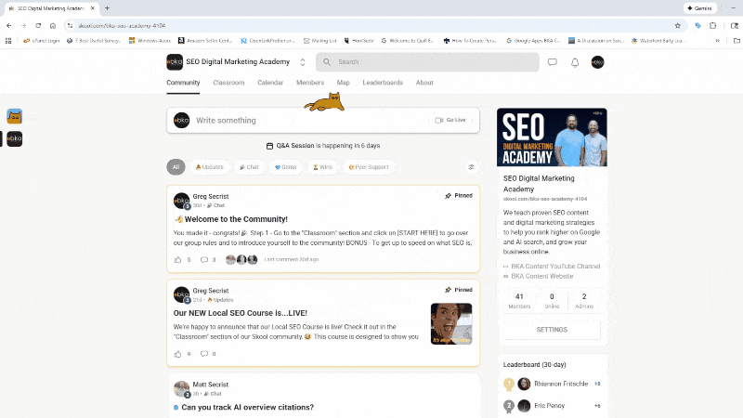Open the cPanel Login bookmark
This screenshot has height=418, width=743.
[42, 41]
